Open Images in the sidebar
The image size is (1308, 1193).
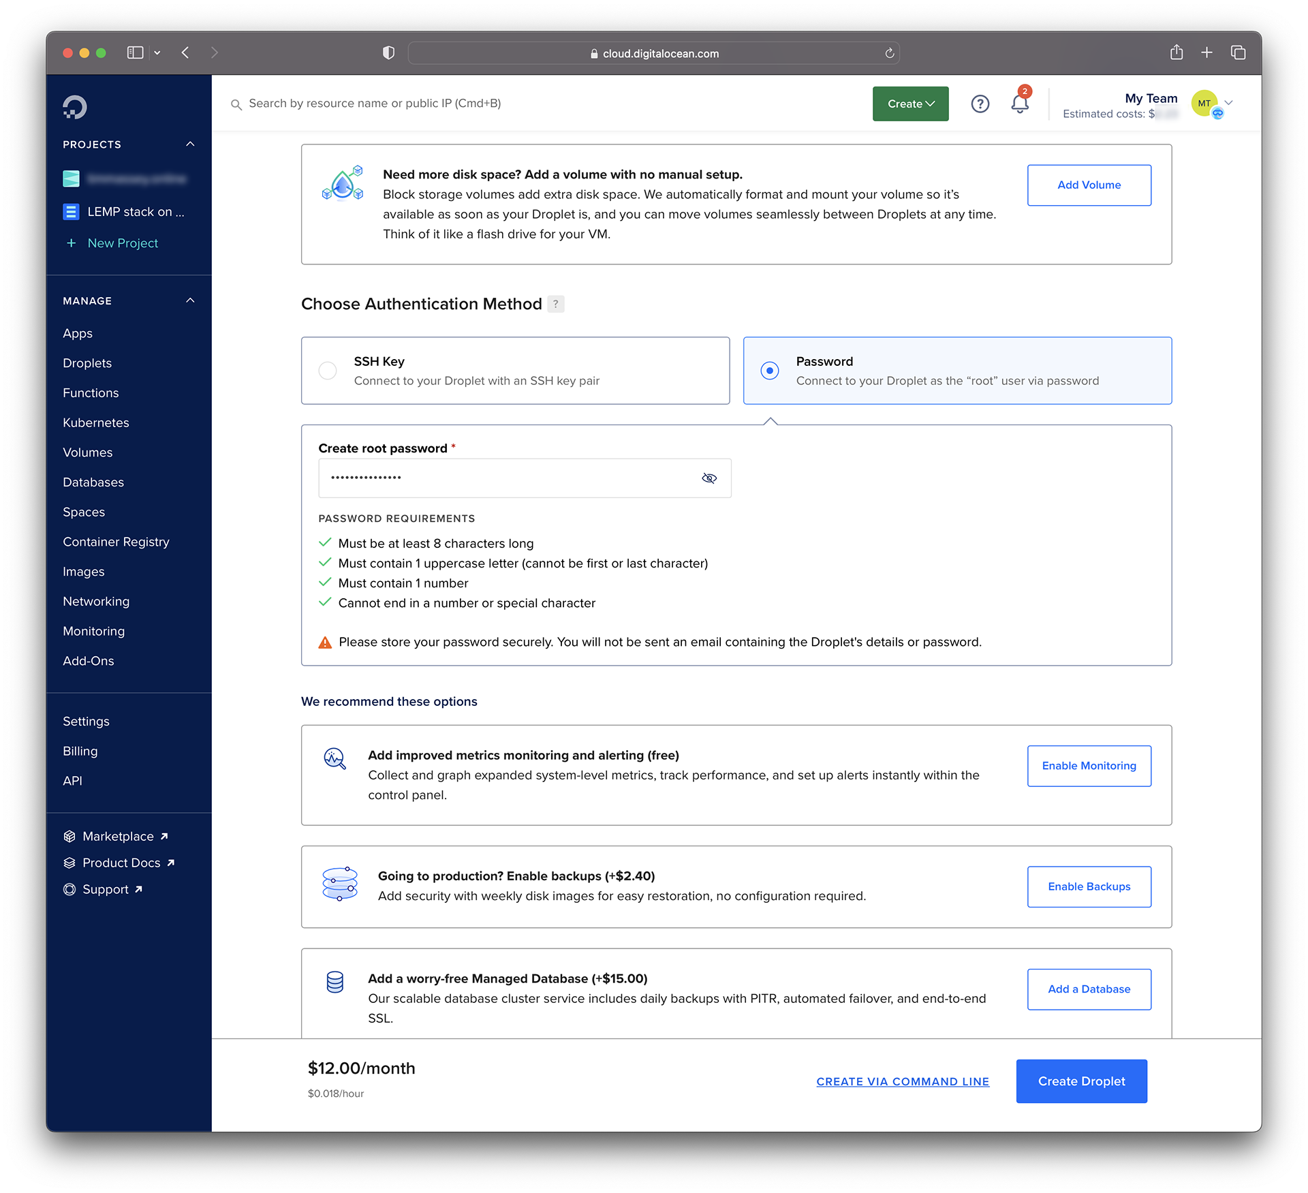(84, 572)
